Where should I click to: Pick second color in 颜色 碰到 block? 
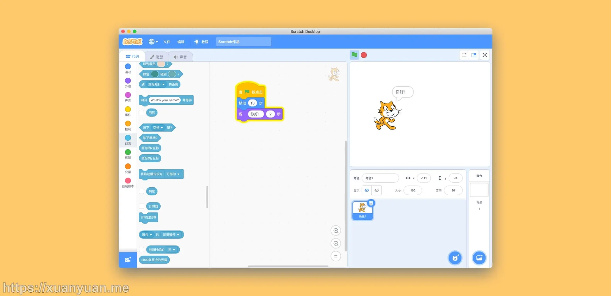[x=172, y=74]
